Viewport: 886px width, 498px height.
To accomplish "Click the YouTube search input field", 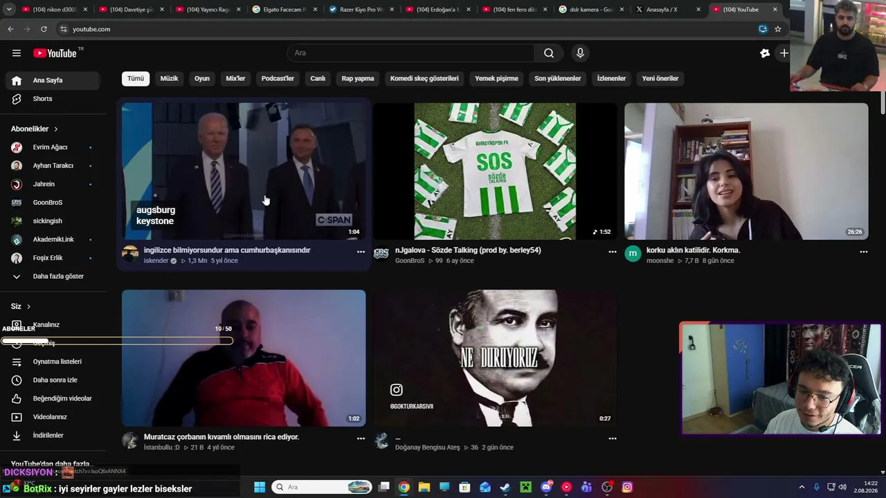I will pos(410,53).
